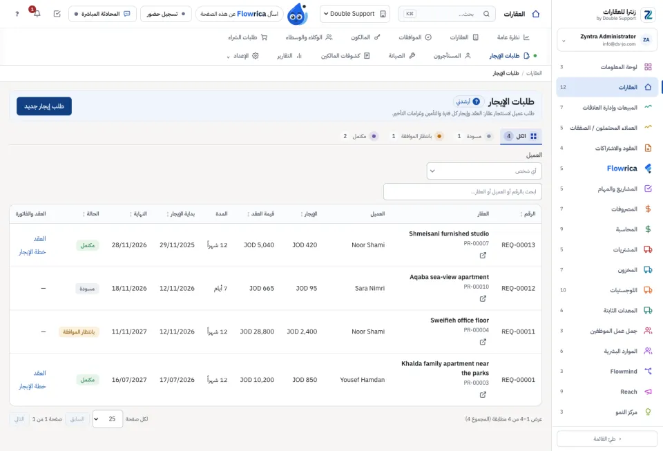Collapse the sidebar with طي القائمة
Image resolution: width=663 pixels, height=451 pixels.
pyautogui.click(x=607, y=439)
